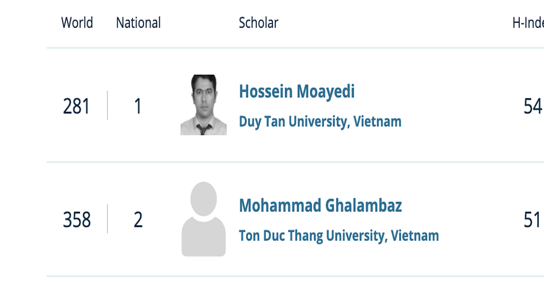The width and height of the screenshot is (544, 287).
Task: Click the vertical divider beside rank 281
Action: point(107,105)
